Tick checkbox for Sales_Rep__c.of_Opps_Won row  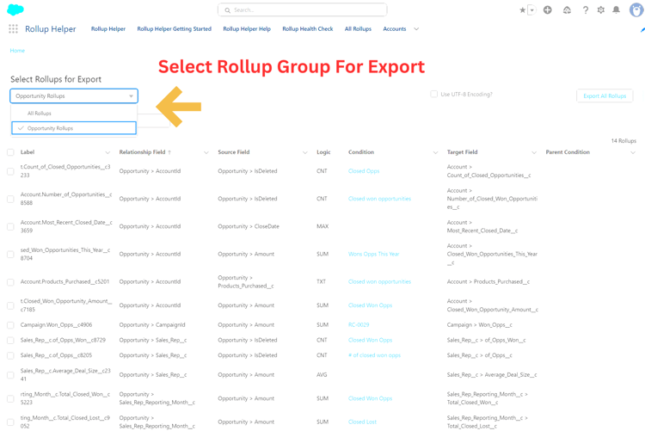pos(10,341)
